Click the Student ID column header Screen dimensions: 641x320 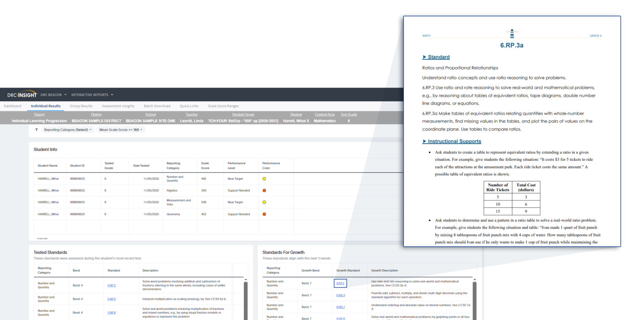[77, 166]
